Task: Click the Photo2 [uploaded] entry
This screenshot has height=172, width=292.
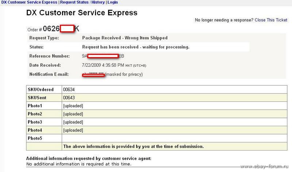Action: coord(73,114)
